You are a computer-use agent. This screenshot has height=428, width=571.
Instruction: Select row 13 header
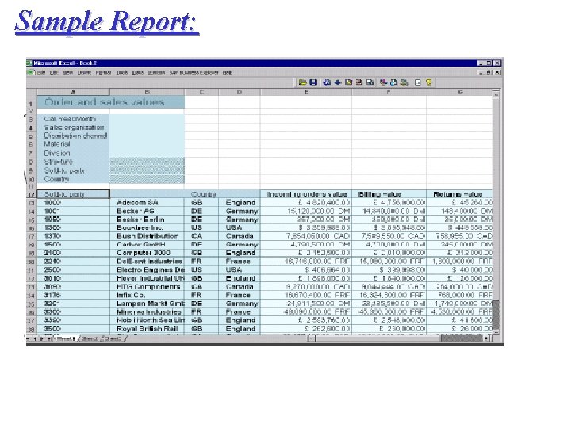[31, 203]
